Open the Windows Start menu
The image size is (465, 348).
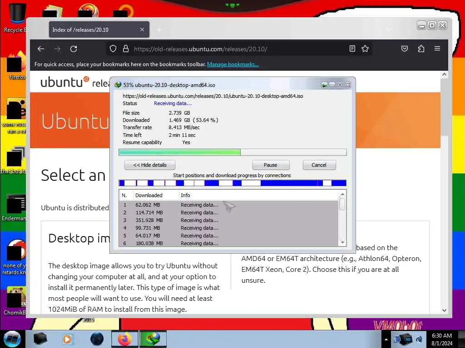pos(12,339)
